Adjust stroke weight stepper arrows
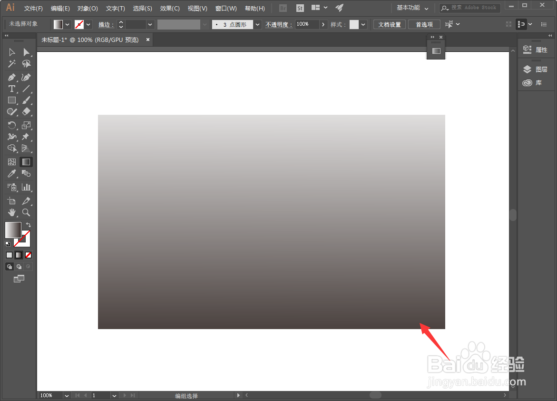Image resolution: width=557 pixels, height=401 pixels. click(x=121, y=25)
